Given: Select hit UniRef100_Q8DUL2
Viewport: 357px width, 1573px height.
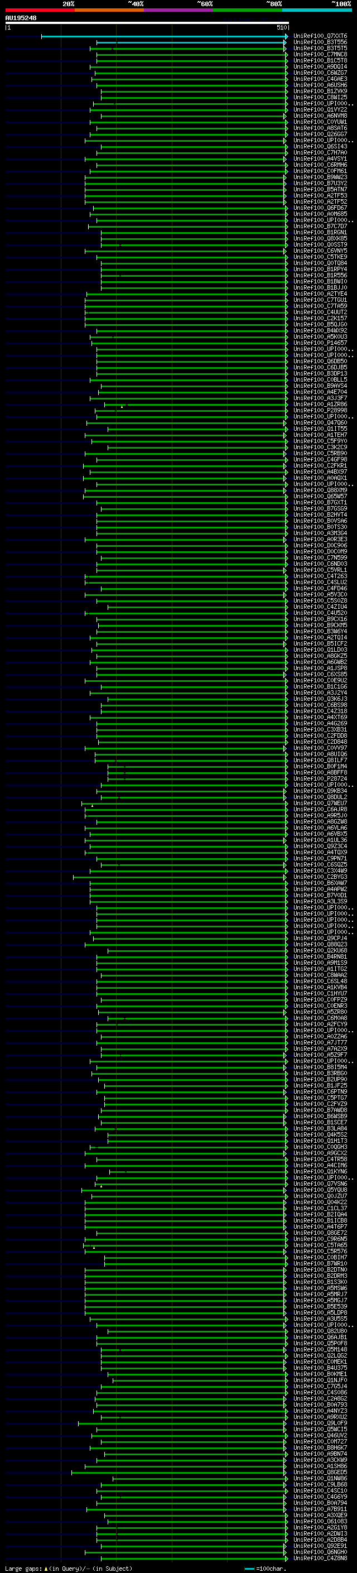Looking at the screenshot, I should point(320,797).
